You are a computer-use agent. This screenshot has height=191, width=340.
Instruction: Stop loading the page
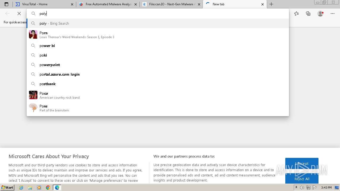(x=19, y=14)
